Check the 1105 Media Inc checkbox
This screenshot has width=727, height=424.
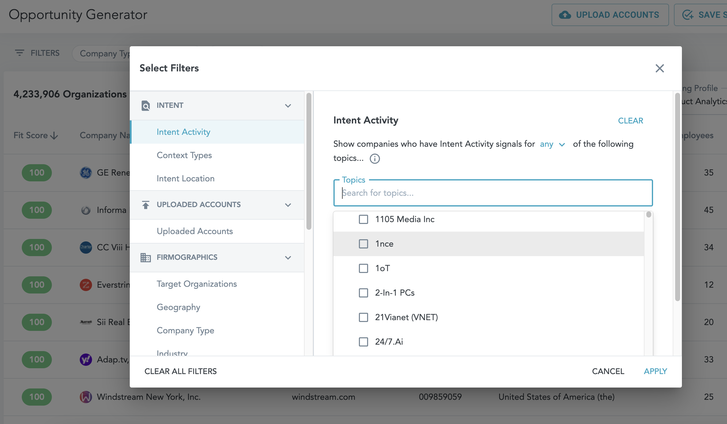point(363,219)
